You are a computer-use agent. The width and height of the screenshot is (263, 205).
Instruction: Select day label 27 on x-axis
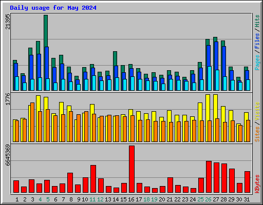pyautogui.click(x=216, y=199)
